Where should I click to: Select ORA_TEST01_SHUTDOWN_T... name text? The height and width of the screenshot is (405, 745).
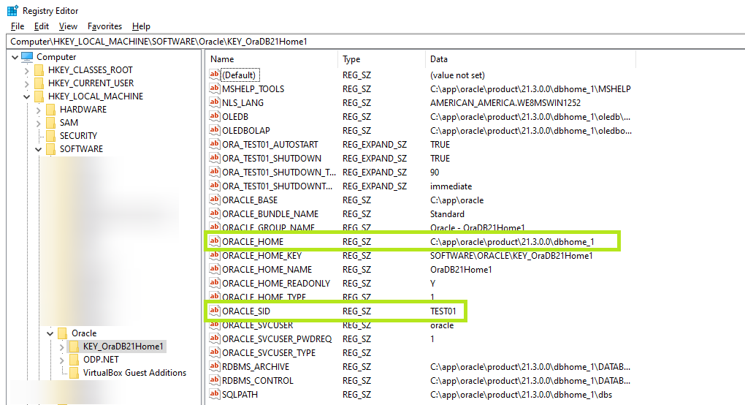(279, 172)
